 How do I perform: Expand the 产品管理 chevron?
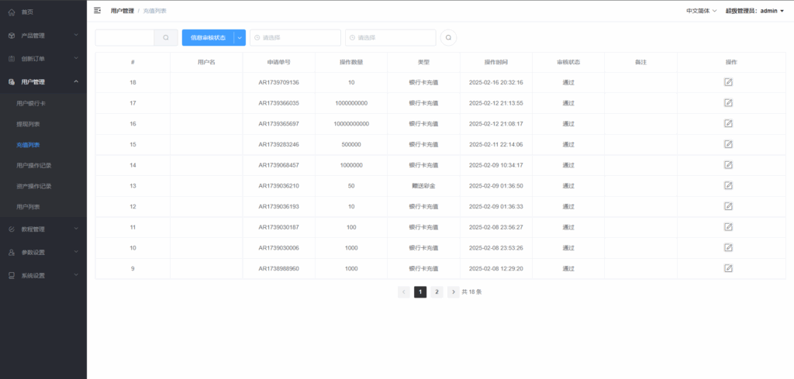point(76,35)
